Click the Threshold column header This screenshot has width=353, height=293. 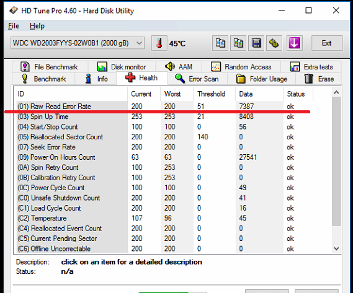(215, 94)
